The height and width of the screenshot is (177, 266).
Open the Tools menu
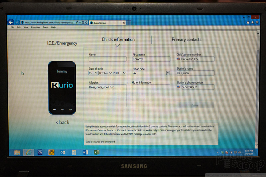click(x=46, y=27)
